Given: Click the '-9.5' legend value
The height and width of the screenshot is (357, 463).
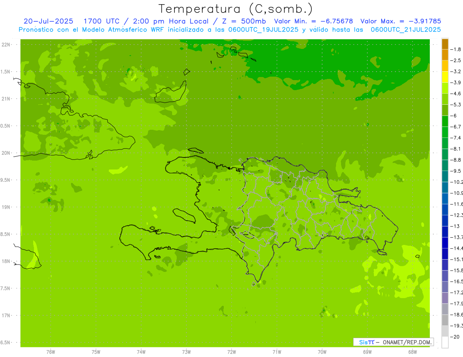Looking at the screenshot, I should pyautogui.click(x=456, y=171).
